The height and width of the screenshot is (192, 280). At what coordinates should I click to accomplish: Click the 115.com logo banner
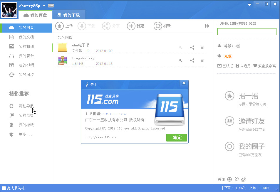[x=103, y=99]
